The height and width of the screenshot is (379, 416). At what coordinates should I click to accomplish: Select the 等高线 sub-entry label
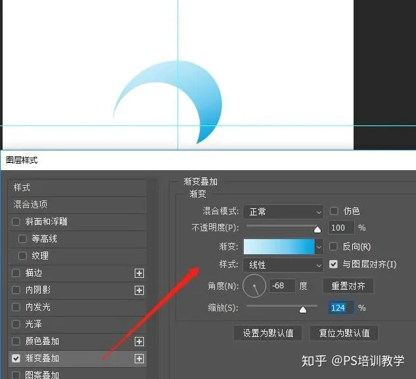[x=44, y=238]
